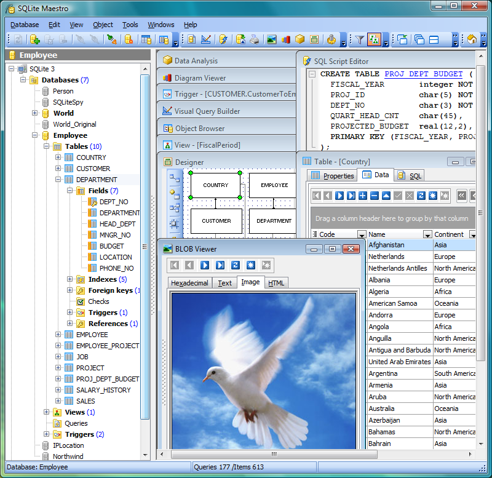Click the PROJ_DEPT_BUDGET link in SQL editor
The width and height of the screenshot is (492, 478).
point(424,74)
